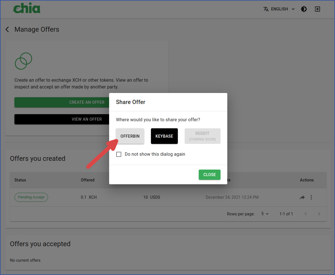Click the overlapping circles offers icon
The width and height of the screenshot is (335, 275).
[23, 61]
